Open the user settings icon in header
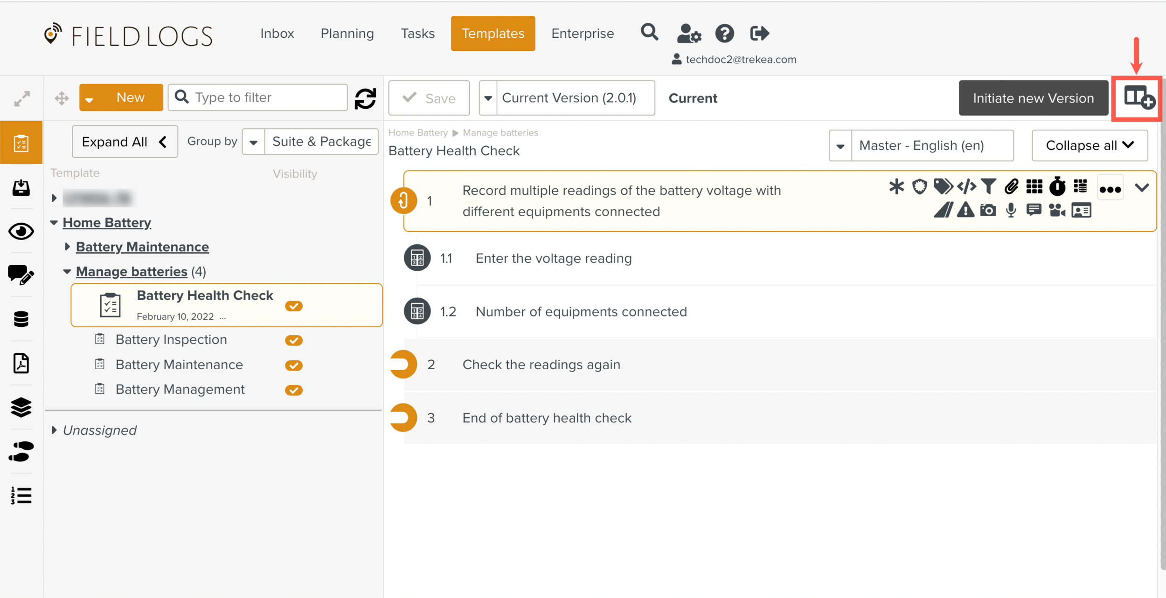 689,33
